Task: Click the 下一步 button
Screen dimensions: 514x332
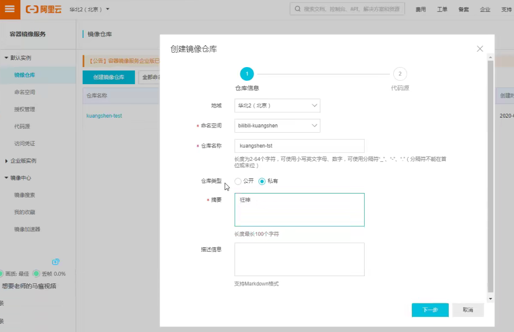Action: (x=430, y=310)
